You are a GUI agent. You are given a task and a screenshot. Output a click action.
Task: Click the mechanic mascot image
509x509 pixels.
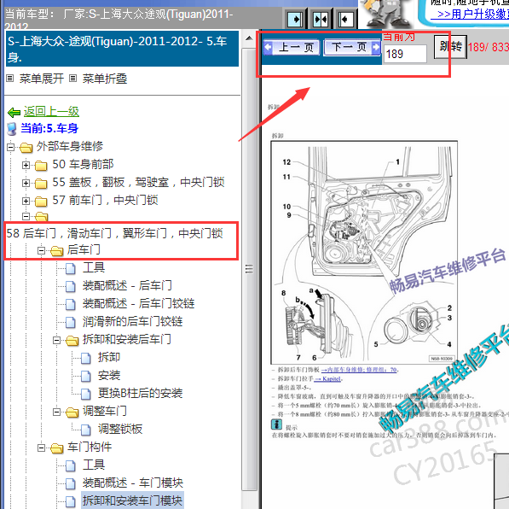(387, 14)
